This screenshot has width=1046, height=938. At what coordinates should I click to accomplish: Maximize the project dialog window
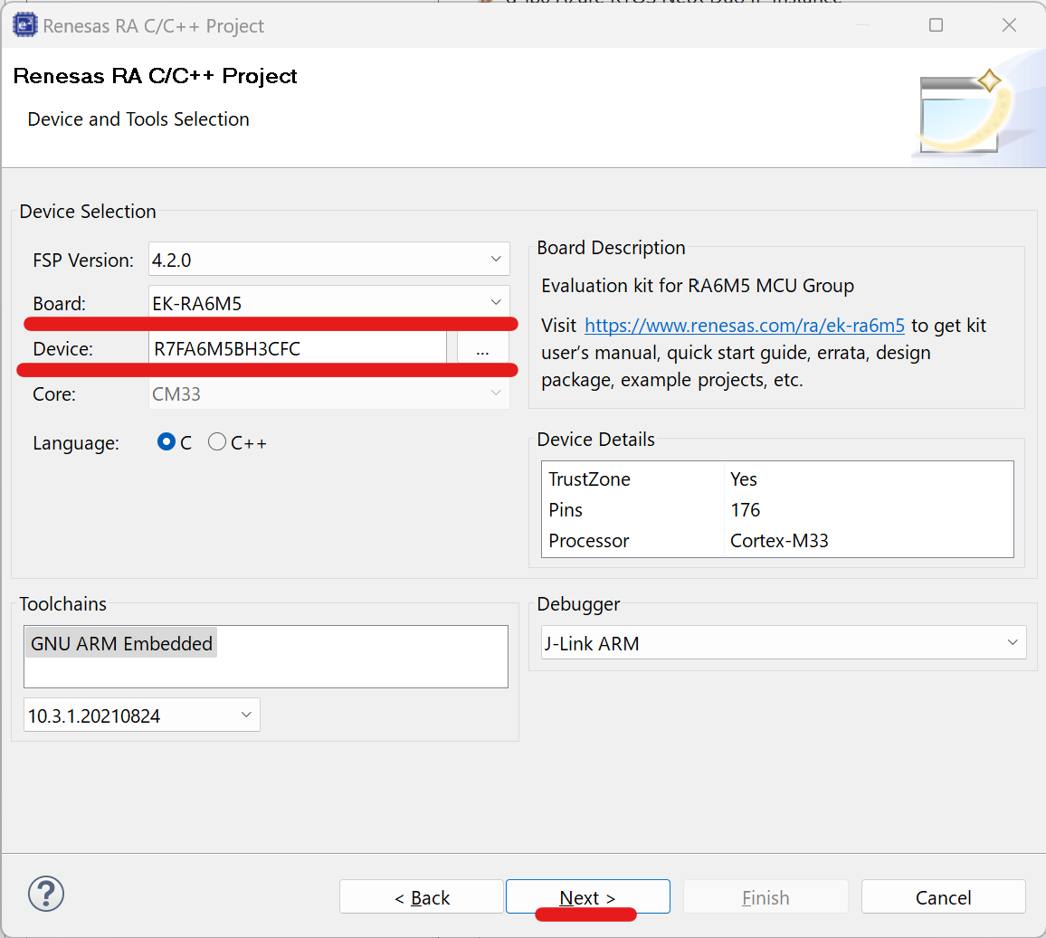tap(936, 25)
